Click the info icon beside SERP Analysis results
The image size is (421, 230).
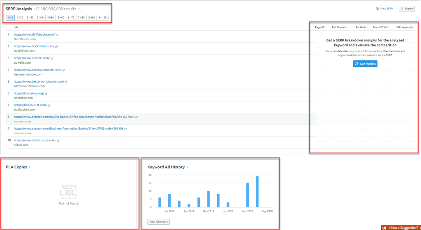pyautogui.click(x=79, y=9)
